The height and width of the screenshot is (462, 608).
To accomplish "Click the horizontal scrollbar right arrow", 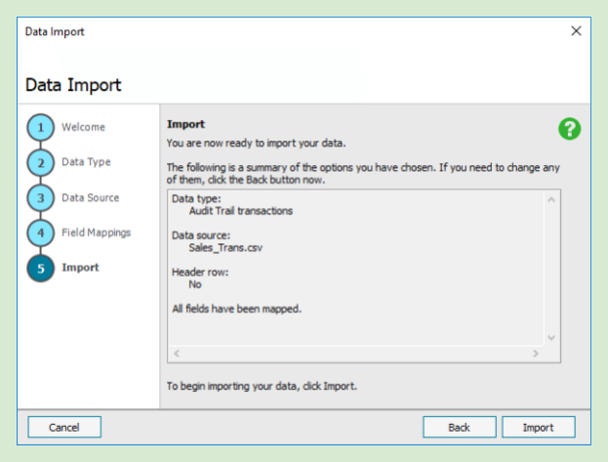I will 535,353.
